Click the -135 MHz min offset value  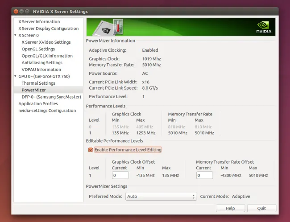(145, 176)
